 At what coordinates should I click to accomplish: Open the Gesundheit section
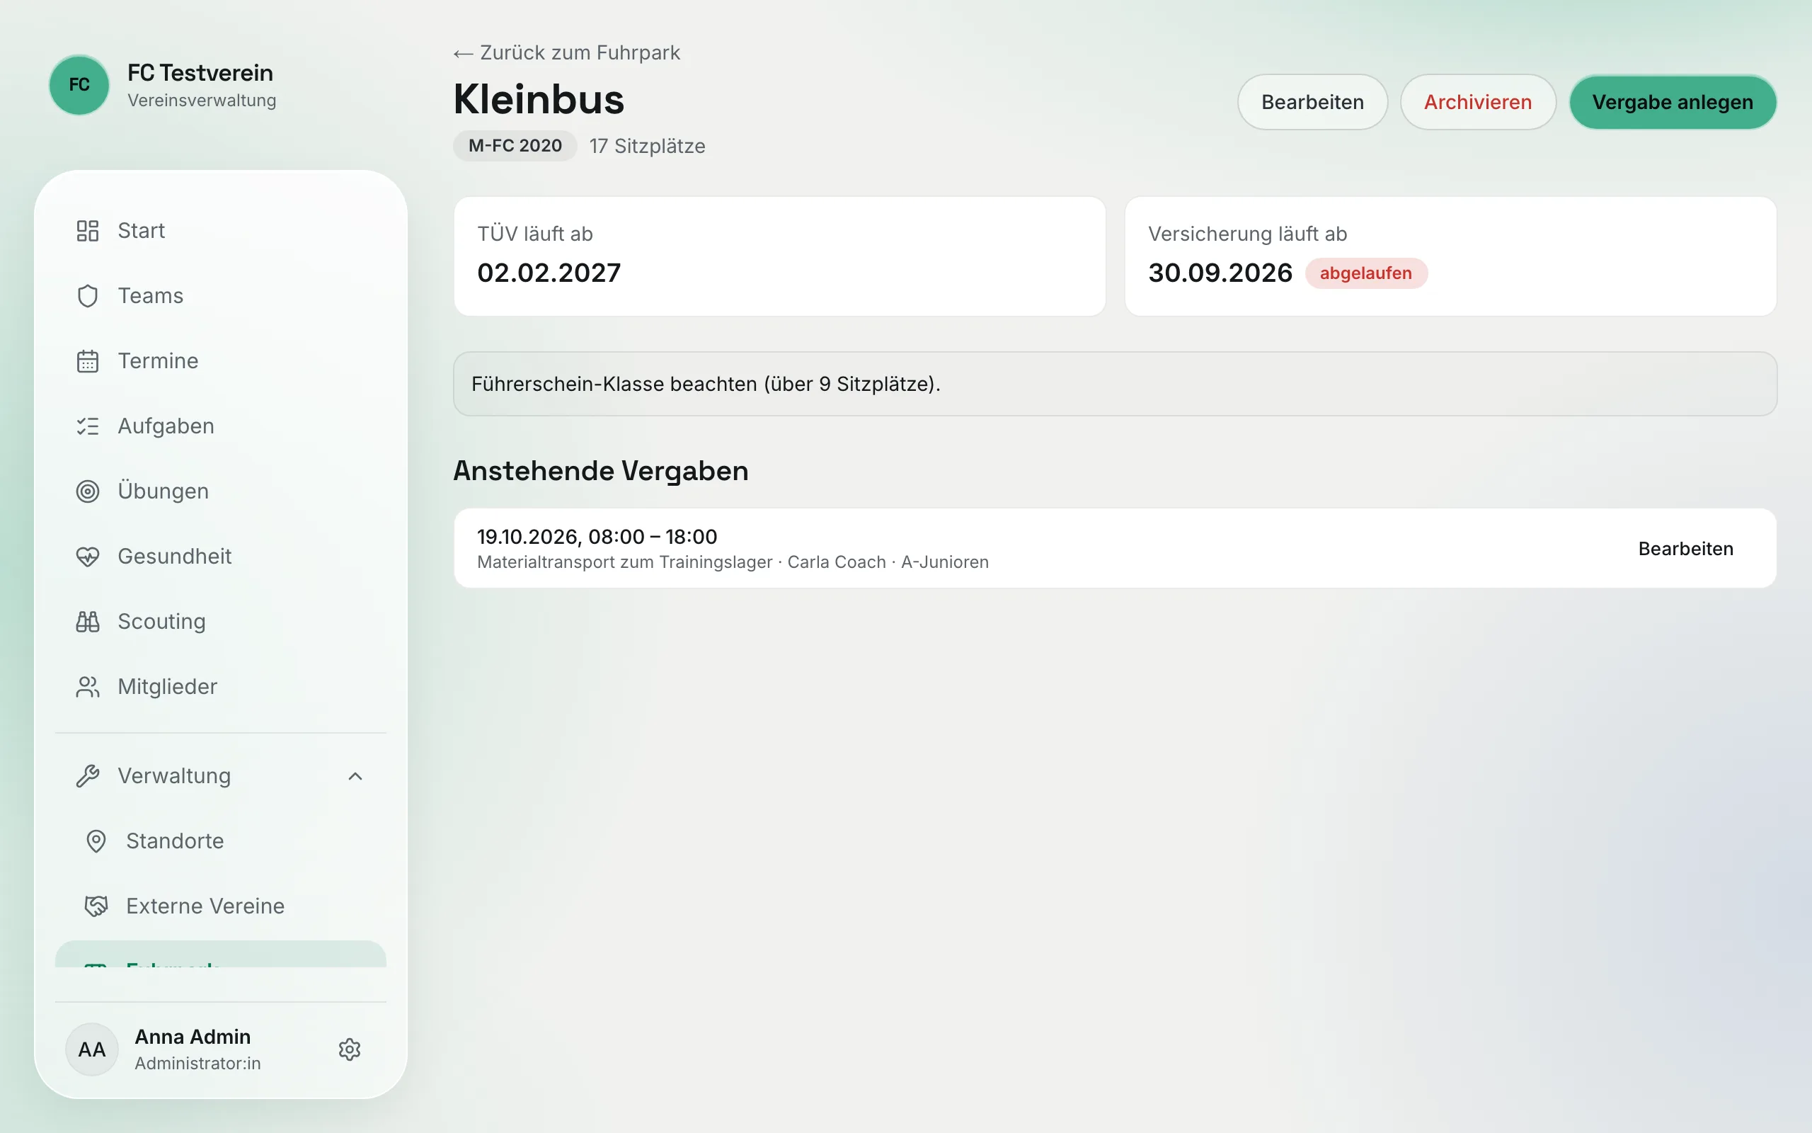tap(221, 557)
